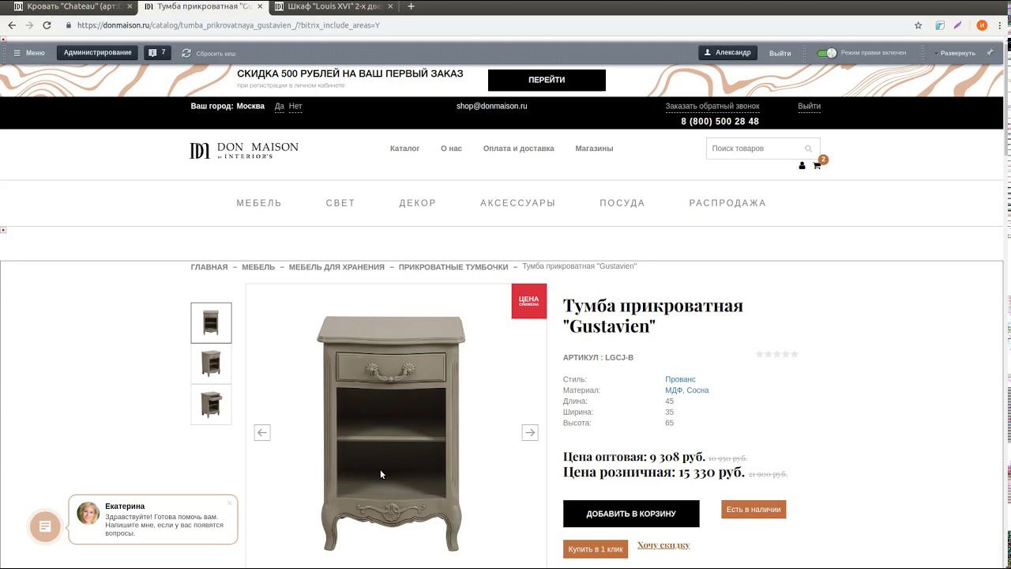Focus the Поиск товаров search field
Screen dimensions: 1011x569
click(754, 149)
